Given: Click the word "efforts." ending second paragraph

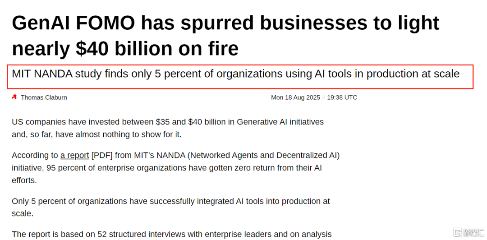Looking at the screenshot, I should coord(24,180).
